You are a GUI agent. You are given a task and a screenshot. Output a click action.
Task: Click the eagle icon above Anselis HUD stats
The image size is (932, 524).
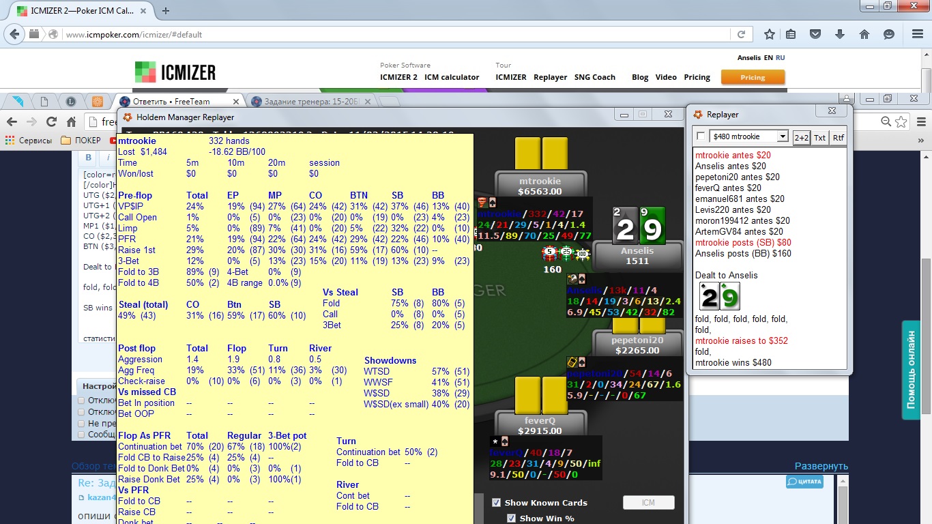click(x=572, y=279)
